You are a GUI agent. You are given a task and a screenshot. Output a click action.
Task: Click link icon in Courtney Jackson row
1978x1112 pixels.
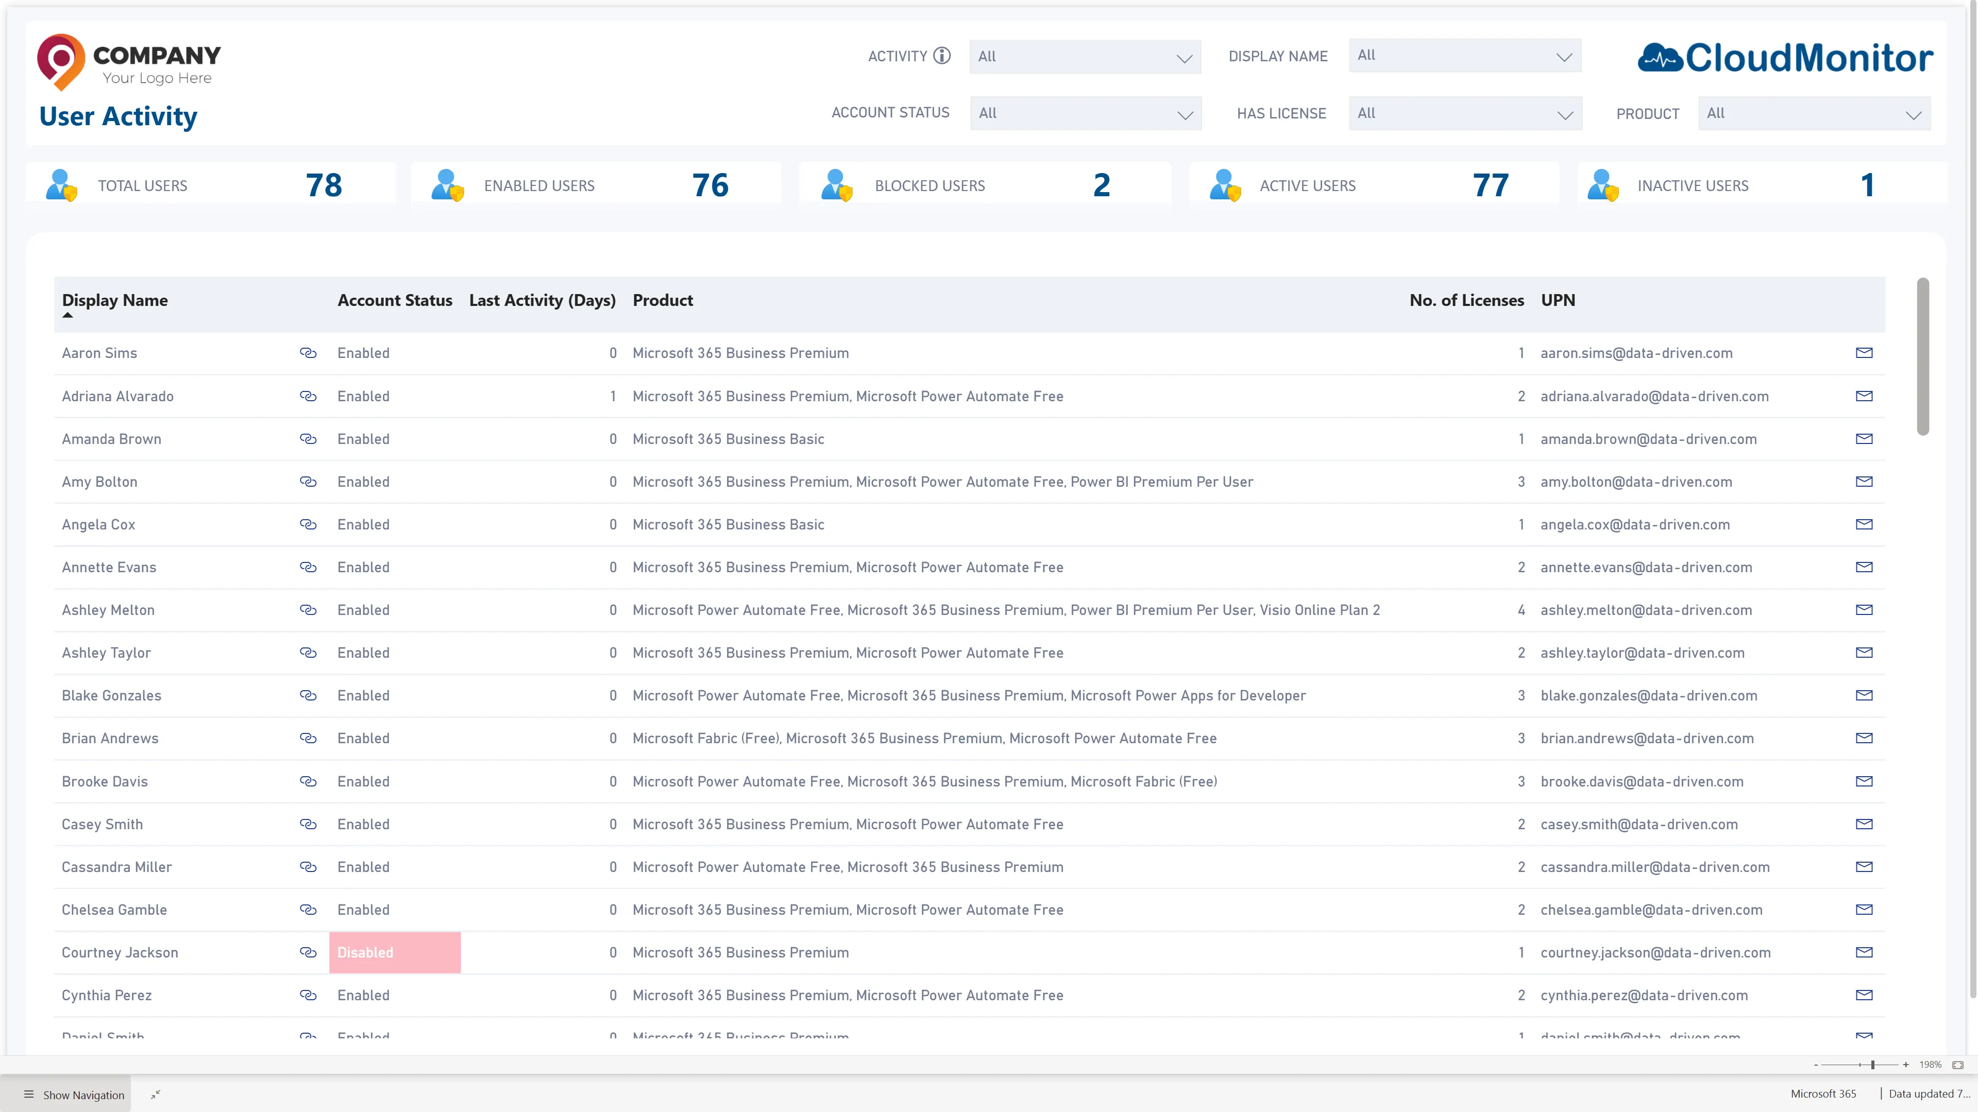[x=308, y=952]
